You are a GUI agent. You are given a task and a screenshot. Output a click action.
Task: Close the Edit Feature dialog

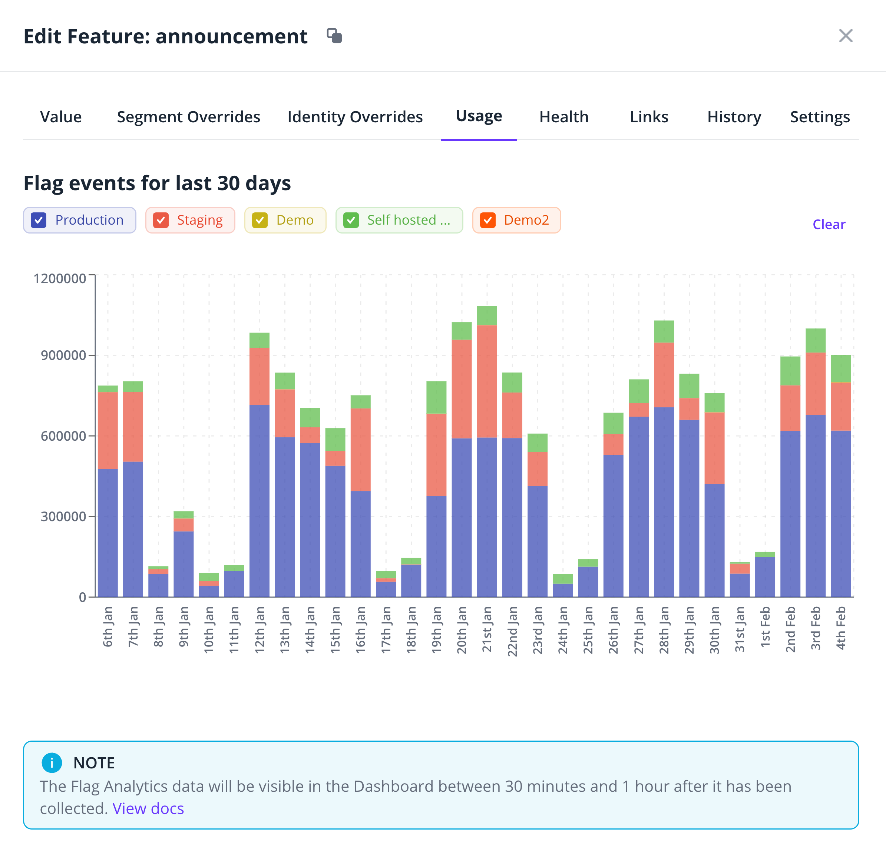coord(846,36)
